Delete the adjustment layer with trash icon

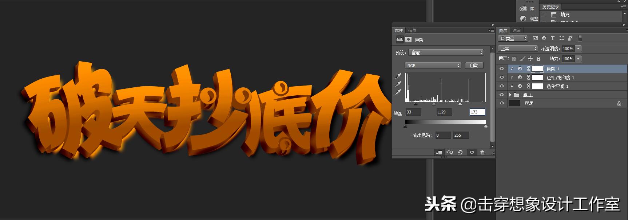pyautogui.click(x=482, y=153)
